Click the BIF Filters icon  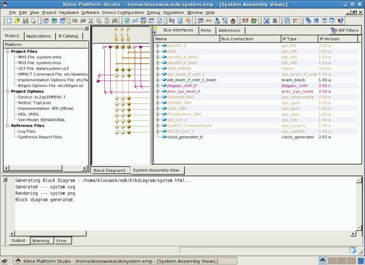pos(333,30)
